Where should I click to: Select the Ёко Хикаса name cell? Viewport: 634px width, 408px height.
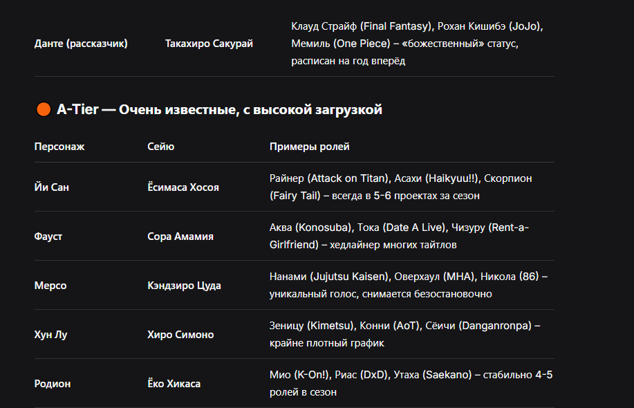[x=174, y=383]
